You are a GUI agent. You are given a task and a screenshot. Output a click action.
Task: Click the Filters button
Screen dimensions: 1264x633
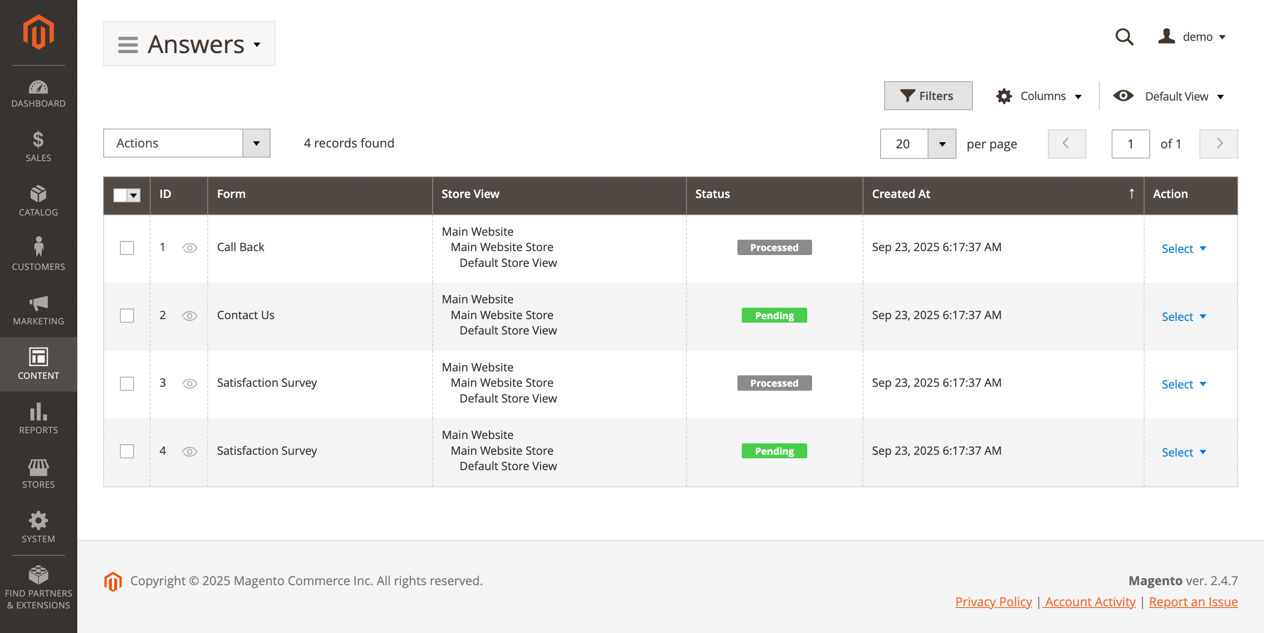928,96
